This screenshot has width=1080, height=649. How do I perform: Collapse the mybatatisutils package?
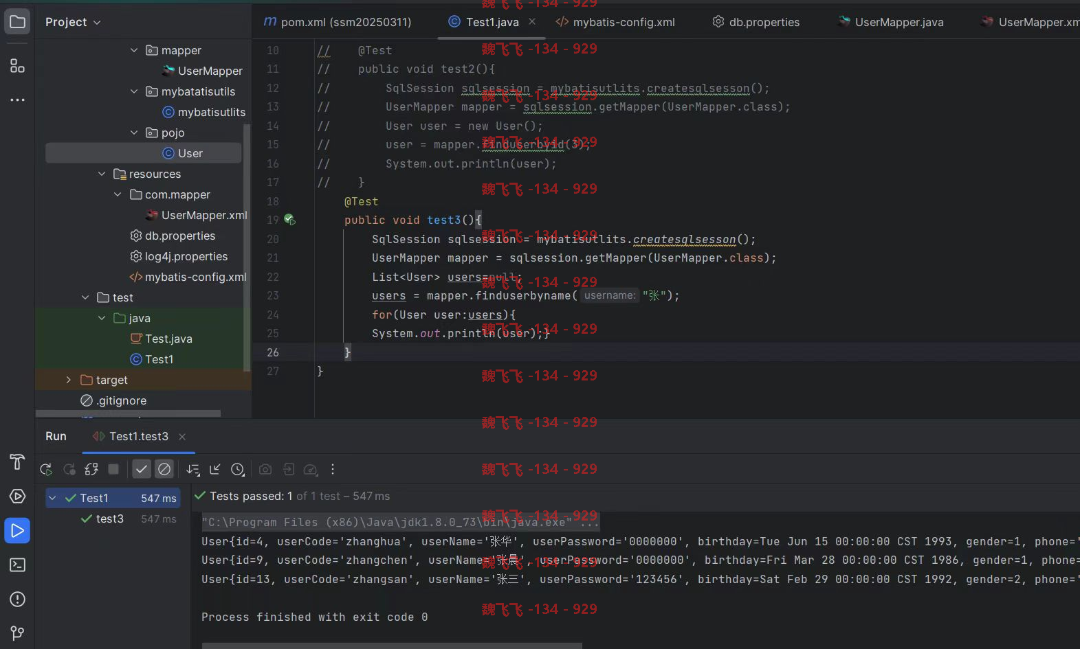point(134,91)
